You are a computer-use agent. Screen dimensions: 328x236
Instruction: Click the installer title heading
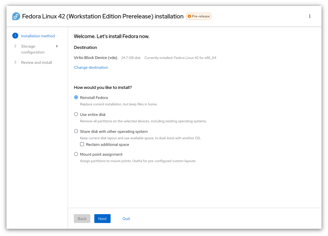102,16
